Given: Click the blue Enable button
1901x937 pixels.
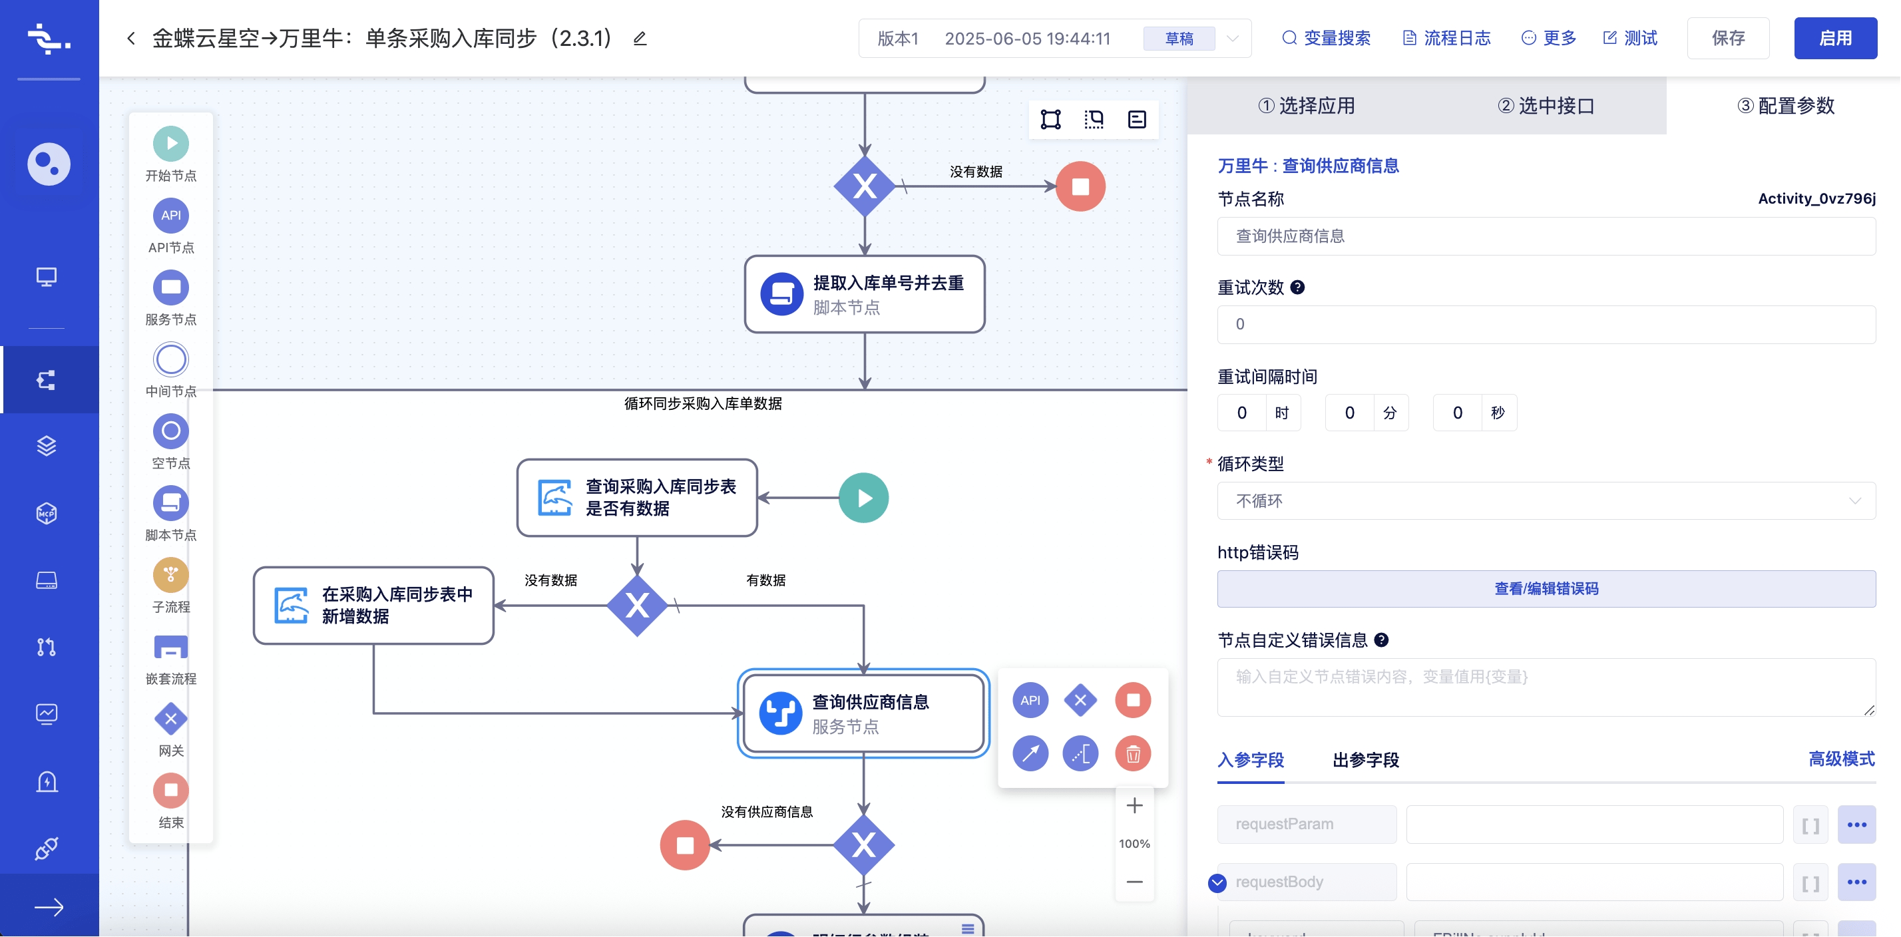Looking at the screenshot, I should pyautogui.click(x=1835, y=39).
